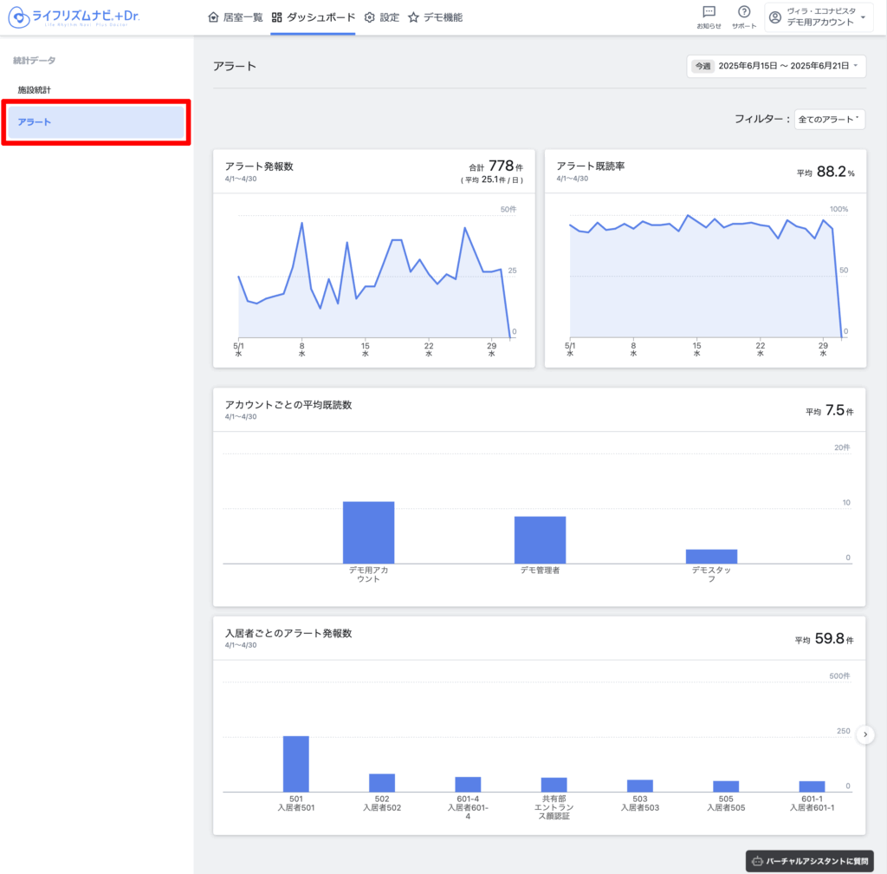
Task: Open the date range picker dropdown
Action: 776,66
